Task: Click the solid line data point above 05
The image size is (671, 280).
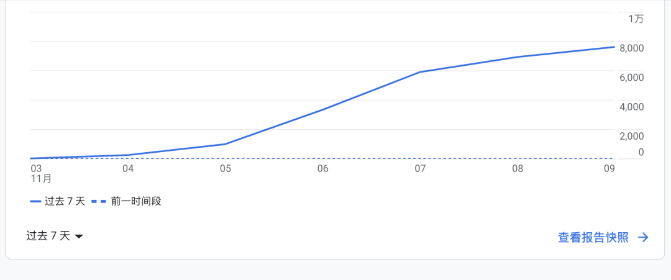Action: 225,144
